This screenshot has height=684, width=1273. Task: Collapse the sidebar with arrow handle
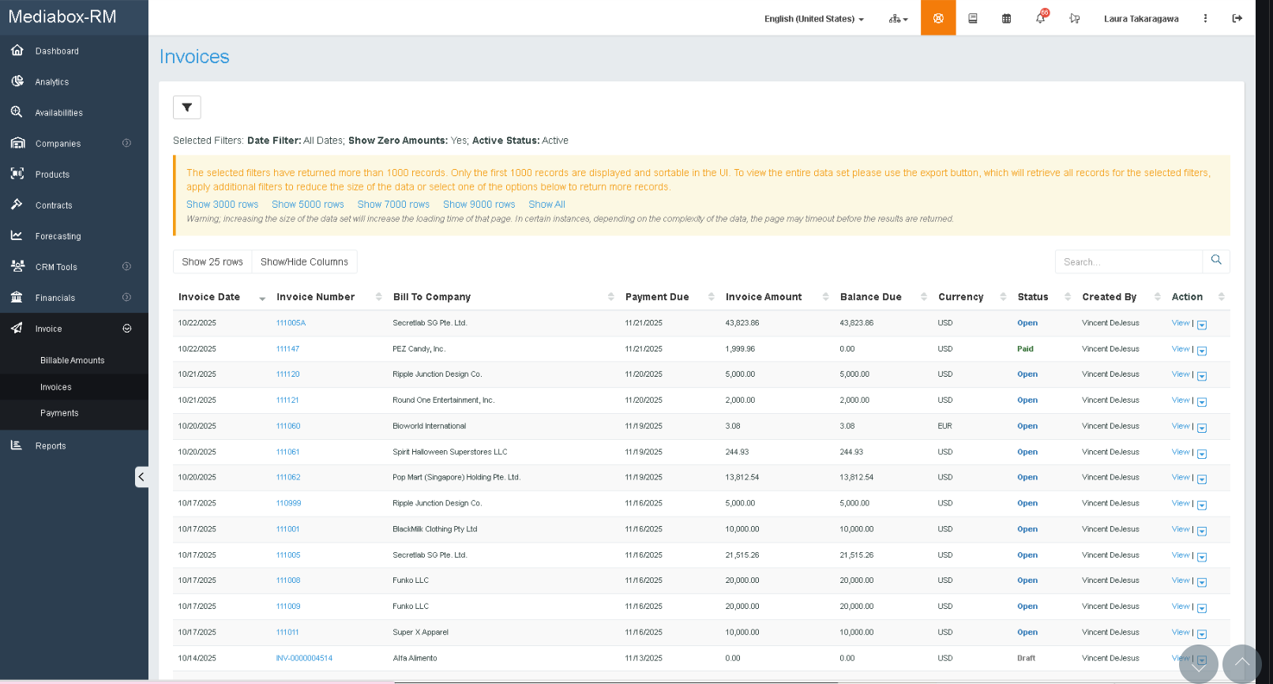(x=141, y=476)
